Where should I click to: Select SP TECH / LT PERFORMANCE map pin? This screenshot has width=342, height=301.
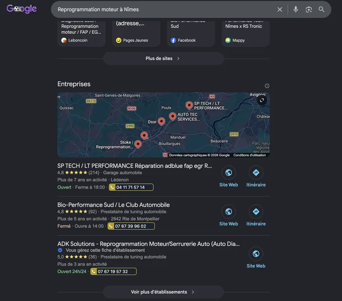pyautogui.click(x=189, y=105)
